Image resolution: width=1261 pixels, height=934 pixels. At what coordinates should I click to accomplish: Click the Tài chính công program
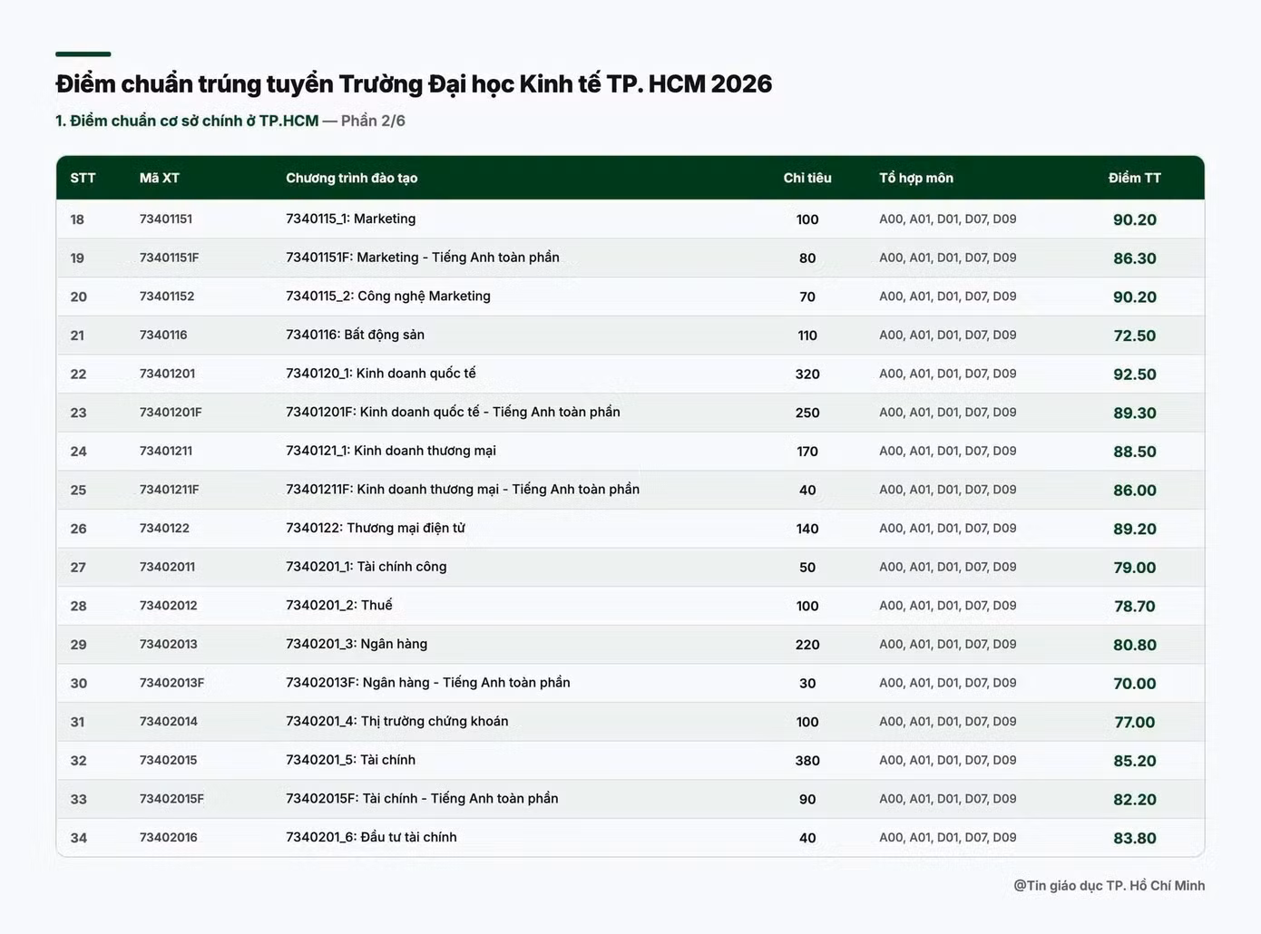[367, 567]
